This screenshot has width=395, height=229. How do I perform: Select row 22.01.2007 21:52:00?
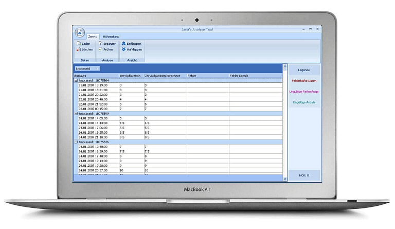click(180, 104)
